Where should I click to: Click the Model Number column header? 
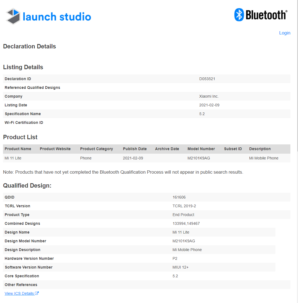tap(201, 149)
